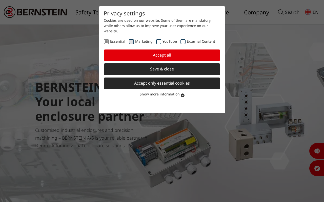The height and width of the screenshot is (202, 324).
Task: Click the Save & close button
Action: [x=162, y=69]
